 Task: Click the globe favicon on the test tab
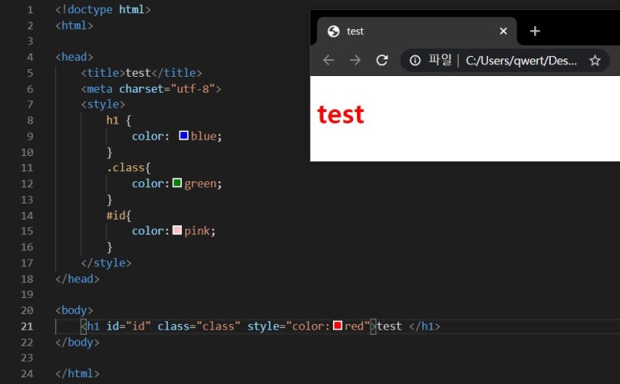click(x=333, y=31)
